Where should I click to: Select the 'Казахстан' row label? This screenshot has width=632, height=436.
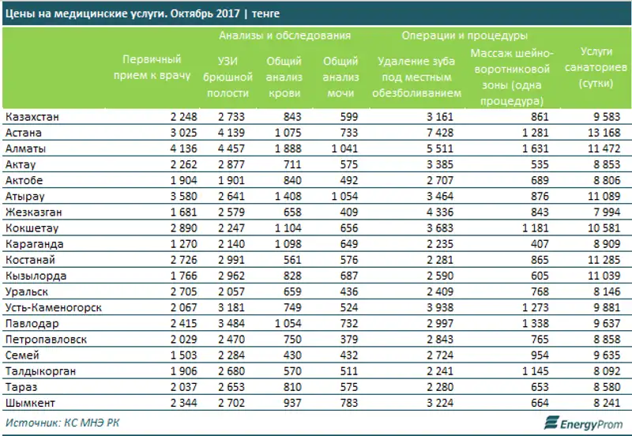pos(32,117)
